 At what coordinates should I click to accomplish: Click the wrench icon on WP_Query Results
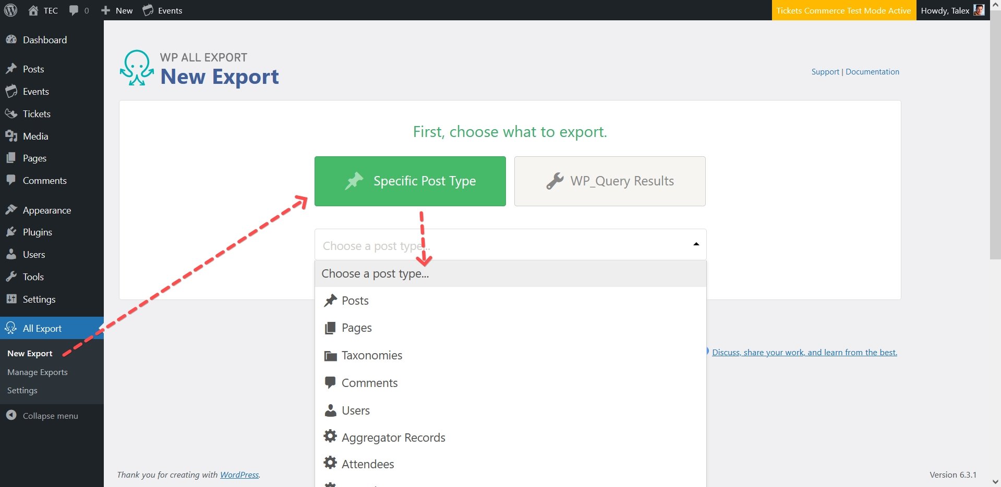tap(554, 181)
